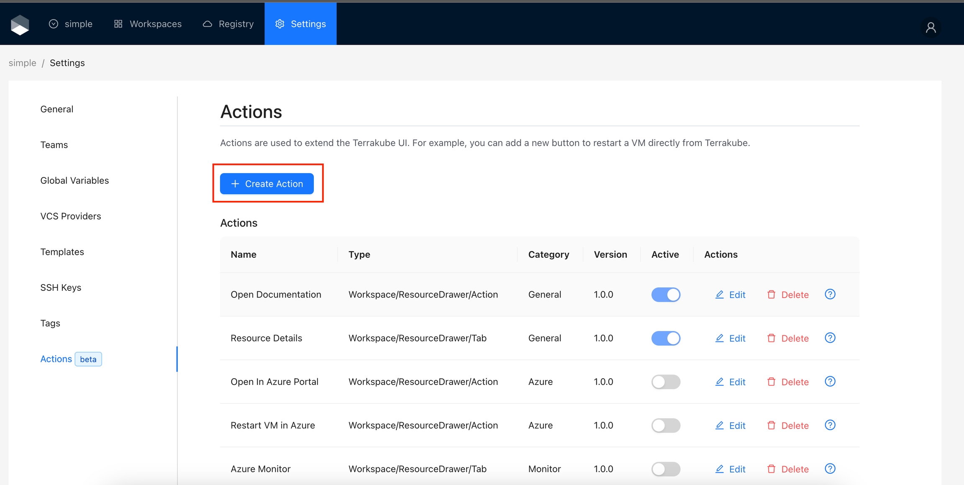Select Global Variables settings section
The width and height of the screenshot is (964, 485).
74,180
